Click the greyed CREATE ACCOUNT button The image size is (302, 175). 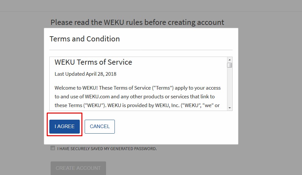point(78,168)
